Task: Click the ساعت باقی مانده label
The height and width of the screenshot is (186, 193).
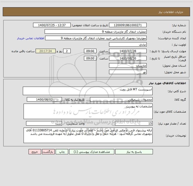Action: [x=23, y=51]
